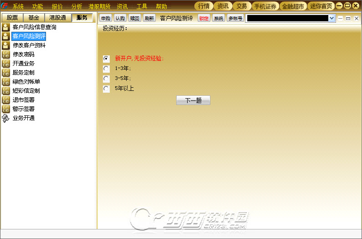Click the icon next to 开通业务
Viewport: 362px width, 239px height.
coord(6,63)
